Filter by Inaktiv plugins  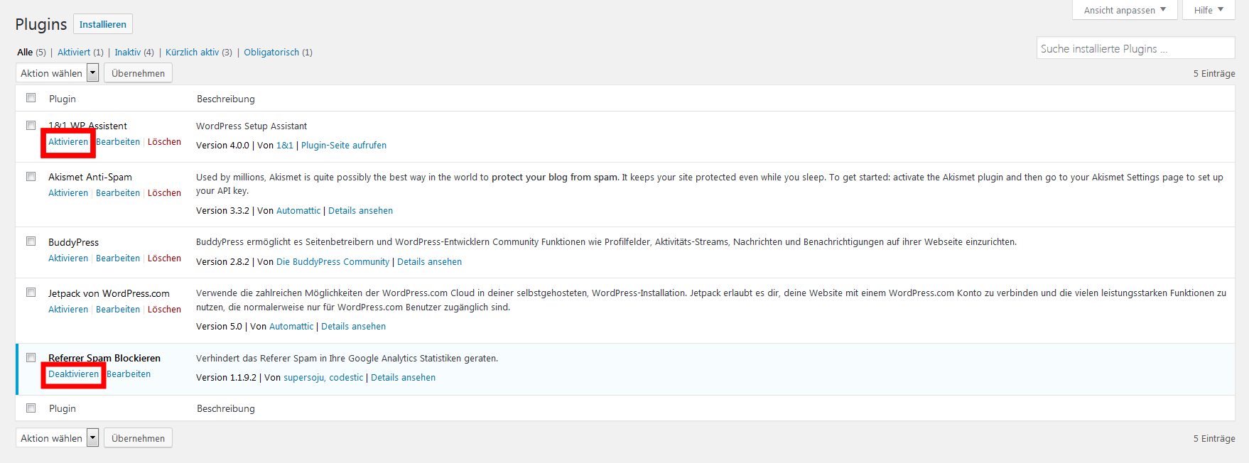coord(128,52)
